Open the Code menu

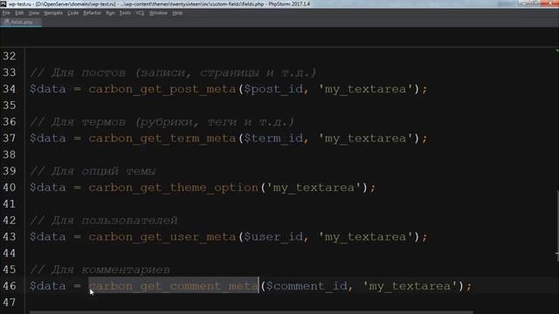pyautogui.click(x=73, y=13)
